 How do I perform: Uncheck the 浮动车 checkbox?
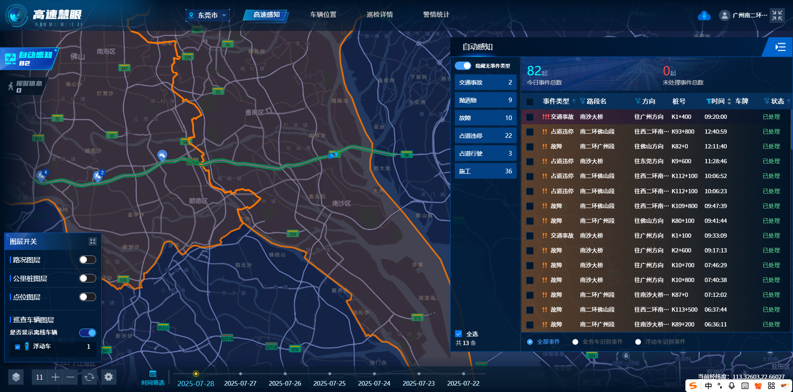17,347
